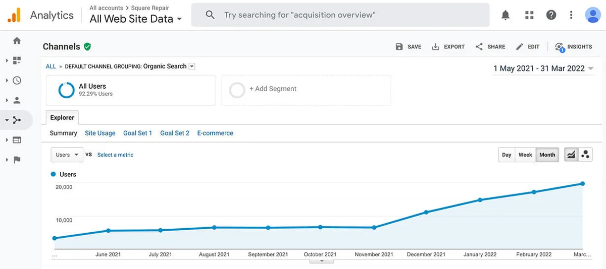Image resolution: width=606 pixels, height=269 pixels.
Task: Click the June 2021 data point
Action: pyautogui.click(x=108, y=231)
